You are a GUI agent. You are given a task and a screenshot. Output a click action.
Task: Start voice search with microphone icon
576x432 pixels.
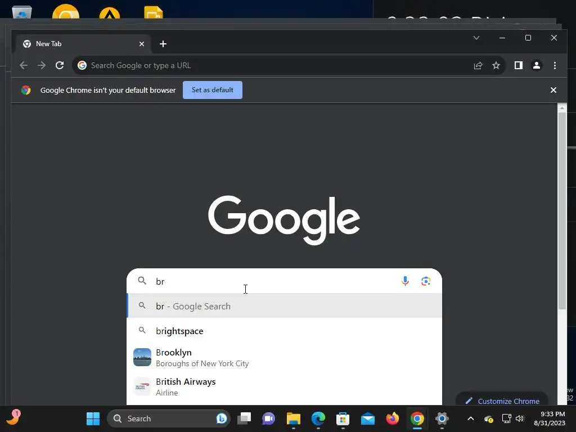coord(405,281)
